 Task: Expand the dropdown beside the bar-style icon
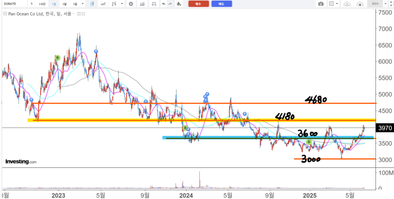122,4
